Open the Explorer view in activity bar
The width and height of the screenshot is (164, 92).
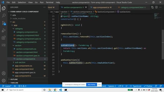(x=4, y=8)
